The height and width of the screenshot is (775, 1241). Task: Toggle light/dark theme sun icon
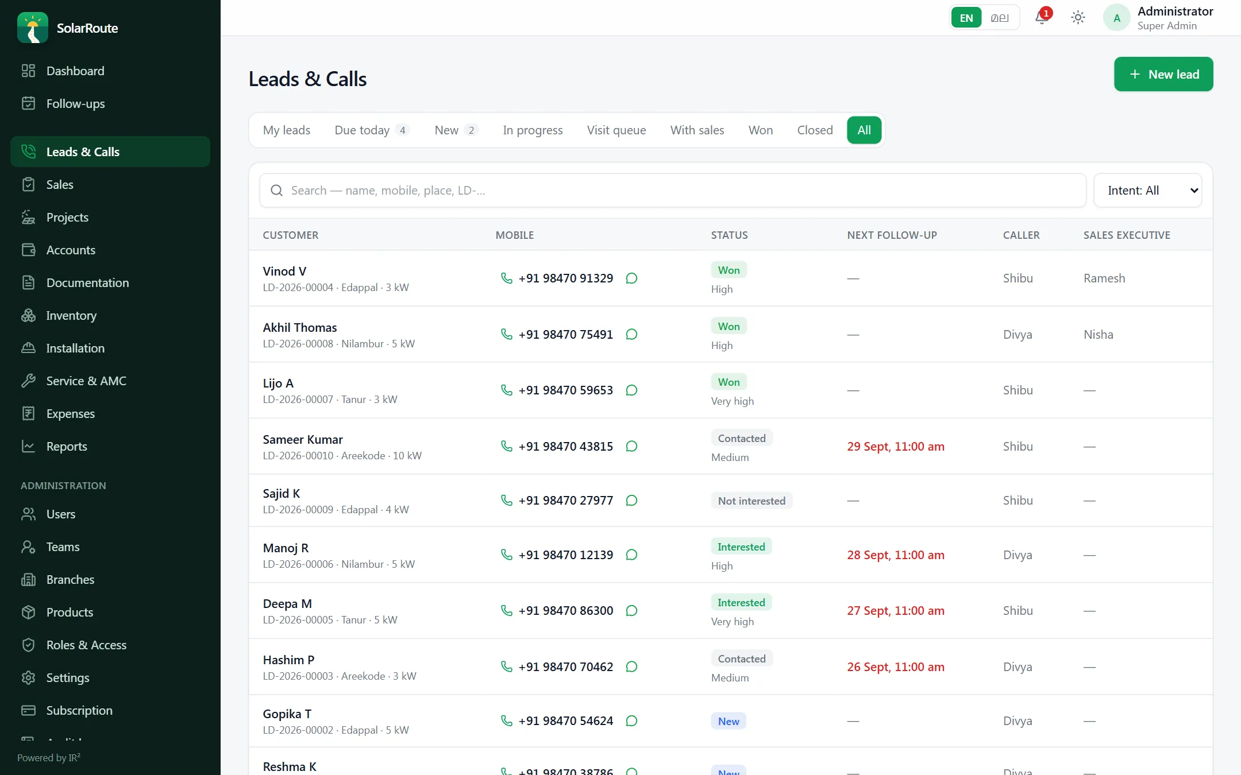point(1078,18)
